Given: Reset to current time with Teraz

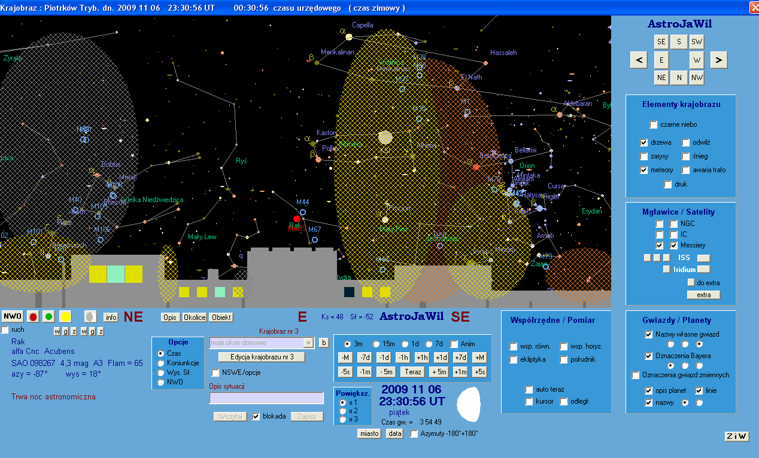Looking at the screenshot, I should point(413,372).
